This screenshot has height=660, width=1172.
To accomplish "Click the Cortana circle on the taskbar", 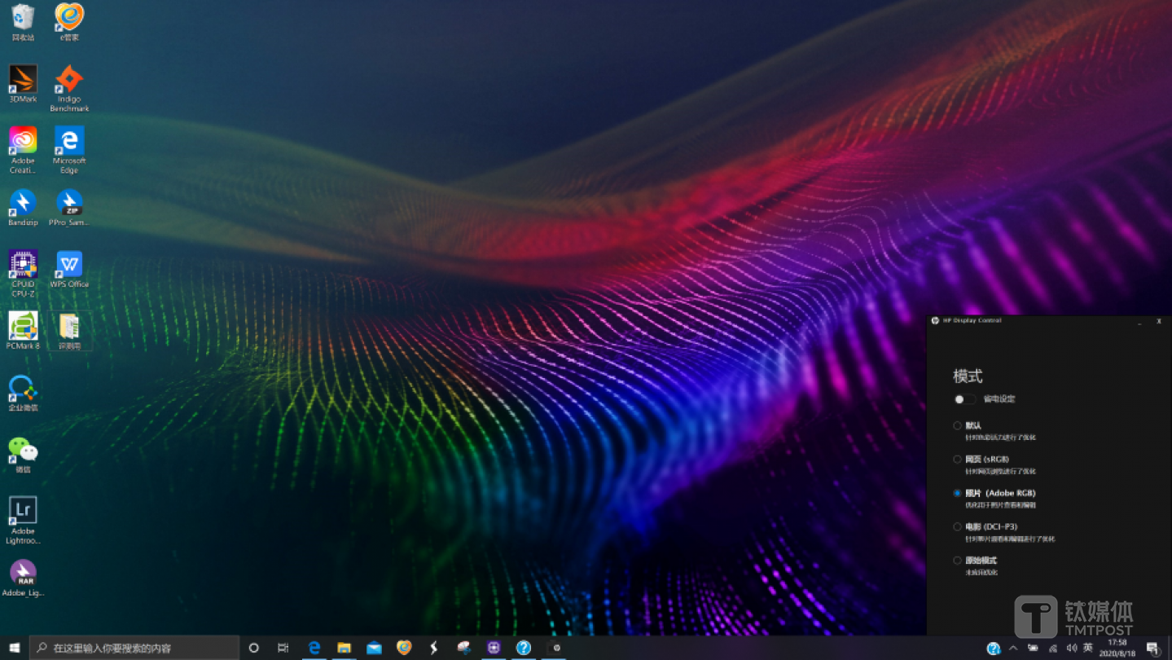I will tap(253, 648).
